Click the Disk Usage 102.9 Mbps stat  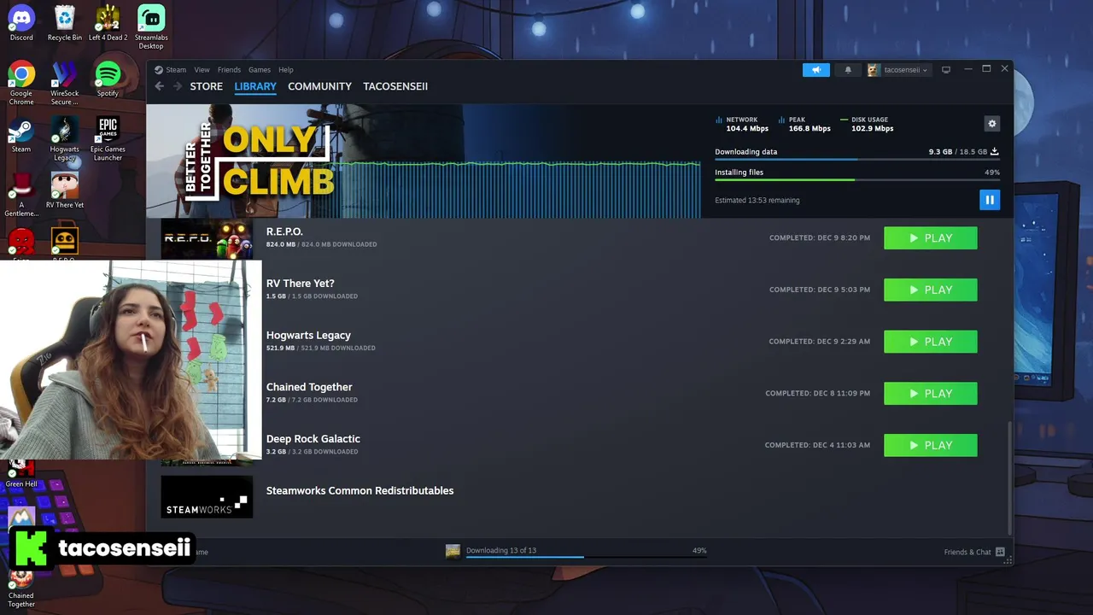[867, 124]
